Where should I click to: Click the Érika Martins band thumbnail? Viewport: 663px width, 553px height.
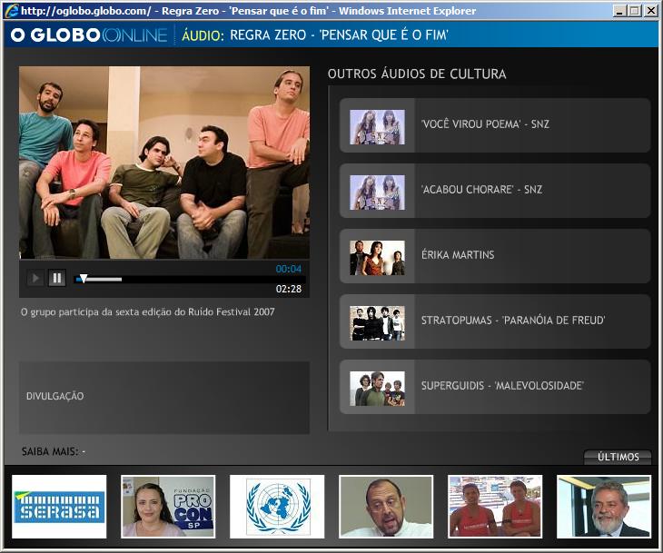pyautogui.click(x=377, y=258)
